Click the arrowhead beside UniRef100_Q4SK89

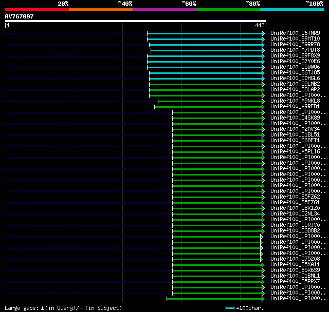tap(263, 118)
